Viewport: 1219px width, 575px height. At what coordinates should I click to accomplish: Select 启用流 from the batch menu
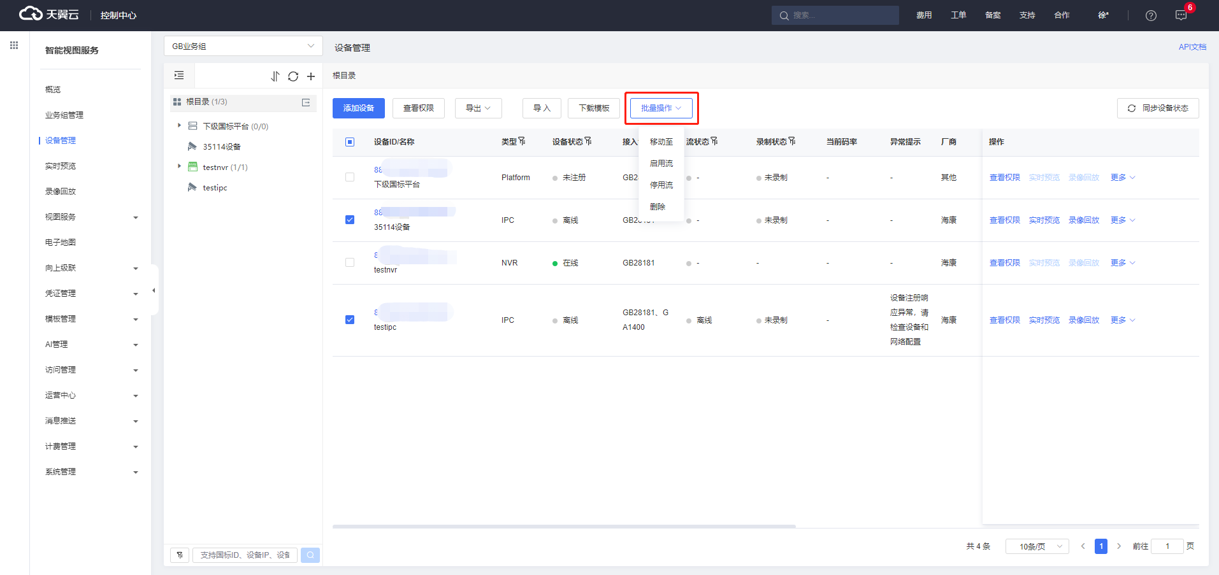(661, 164)
